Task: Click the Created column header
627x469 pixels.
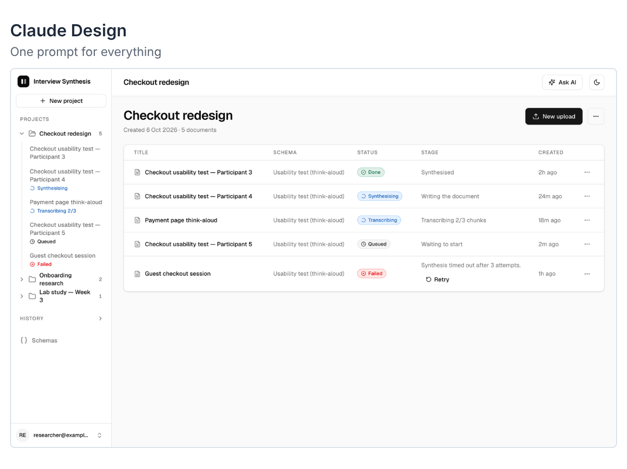Action: pos(551,152)
